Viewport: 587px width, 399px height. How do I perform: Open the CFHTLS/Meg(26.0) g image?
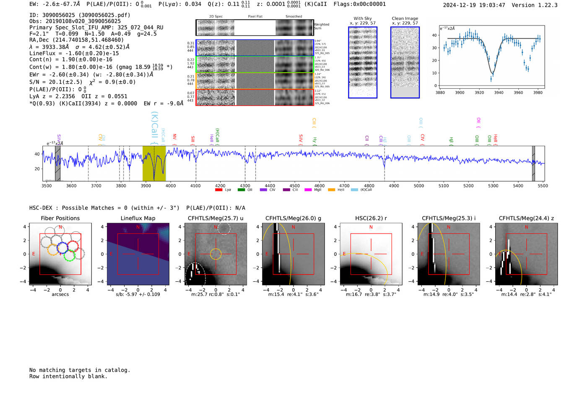coord(293,254)
